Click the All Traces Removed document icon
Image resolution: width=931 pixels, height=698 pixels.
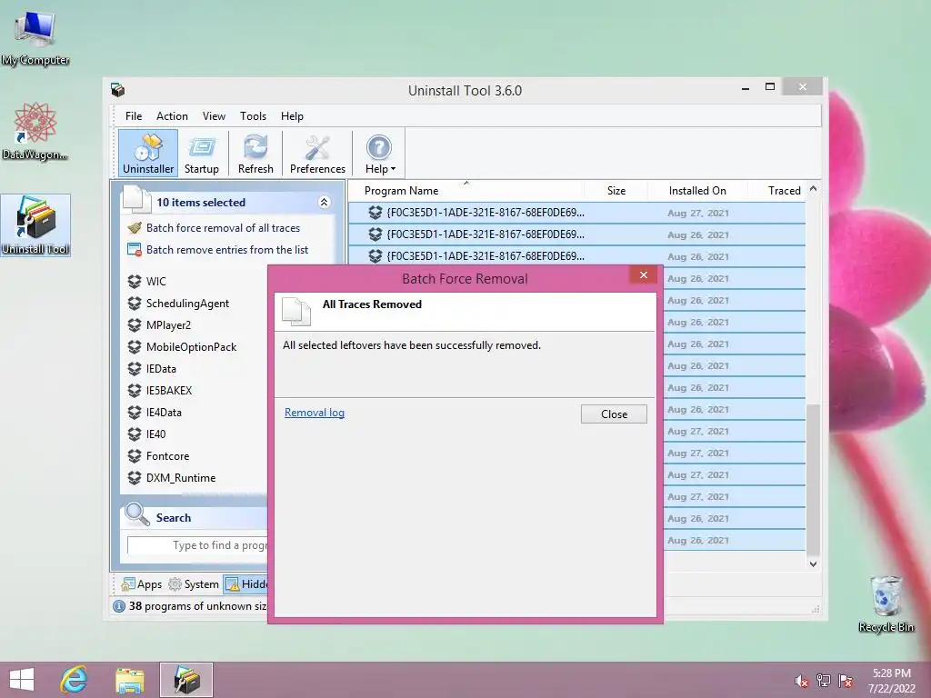[296, 312]
